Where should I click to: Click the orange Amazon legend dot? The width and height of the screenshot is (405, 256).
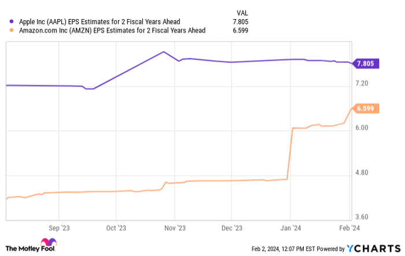pos(12,31)
